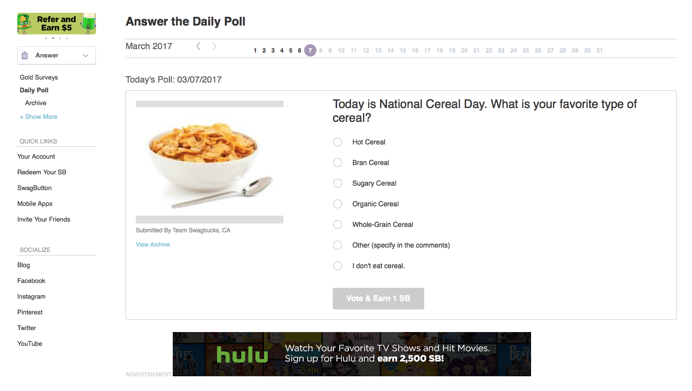
Task: Click the Refer and Earn $5 banner
Action: click(x=57, y=24)
